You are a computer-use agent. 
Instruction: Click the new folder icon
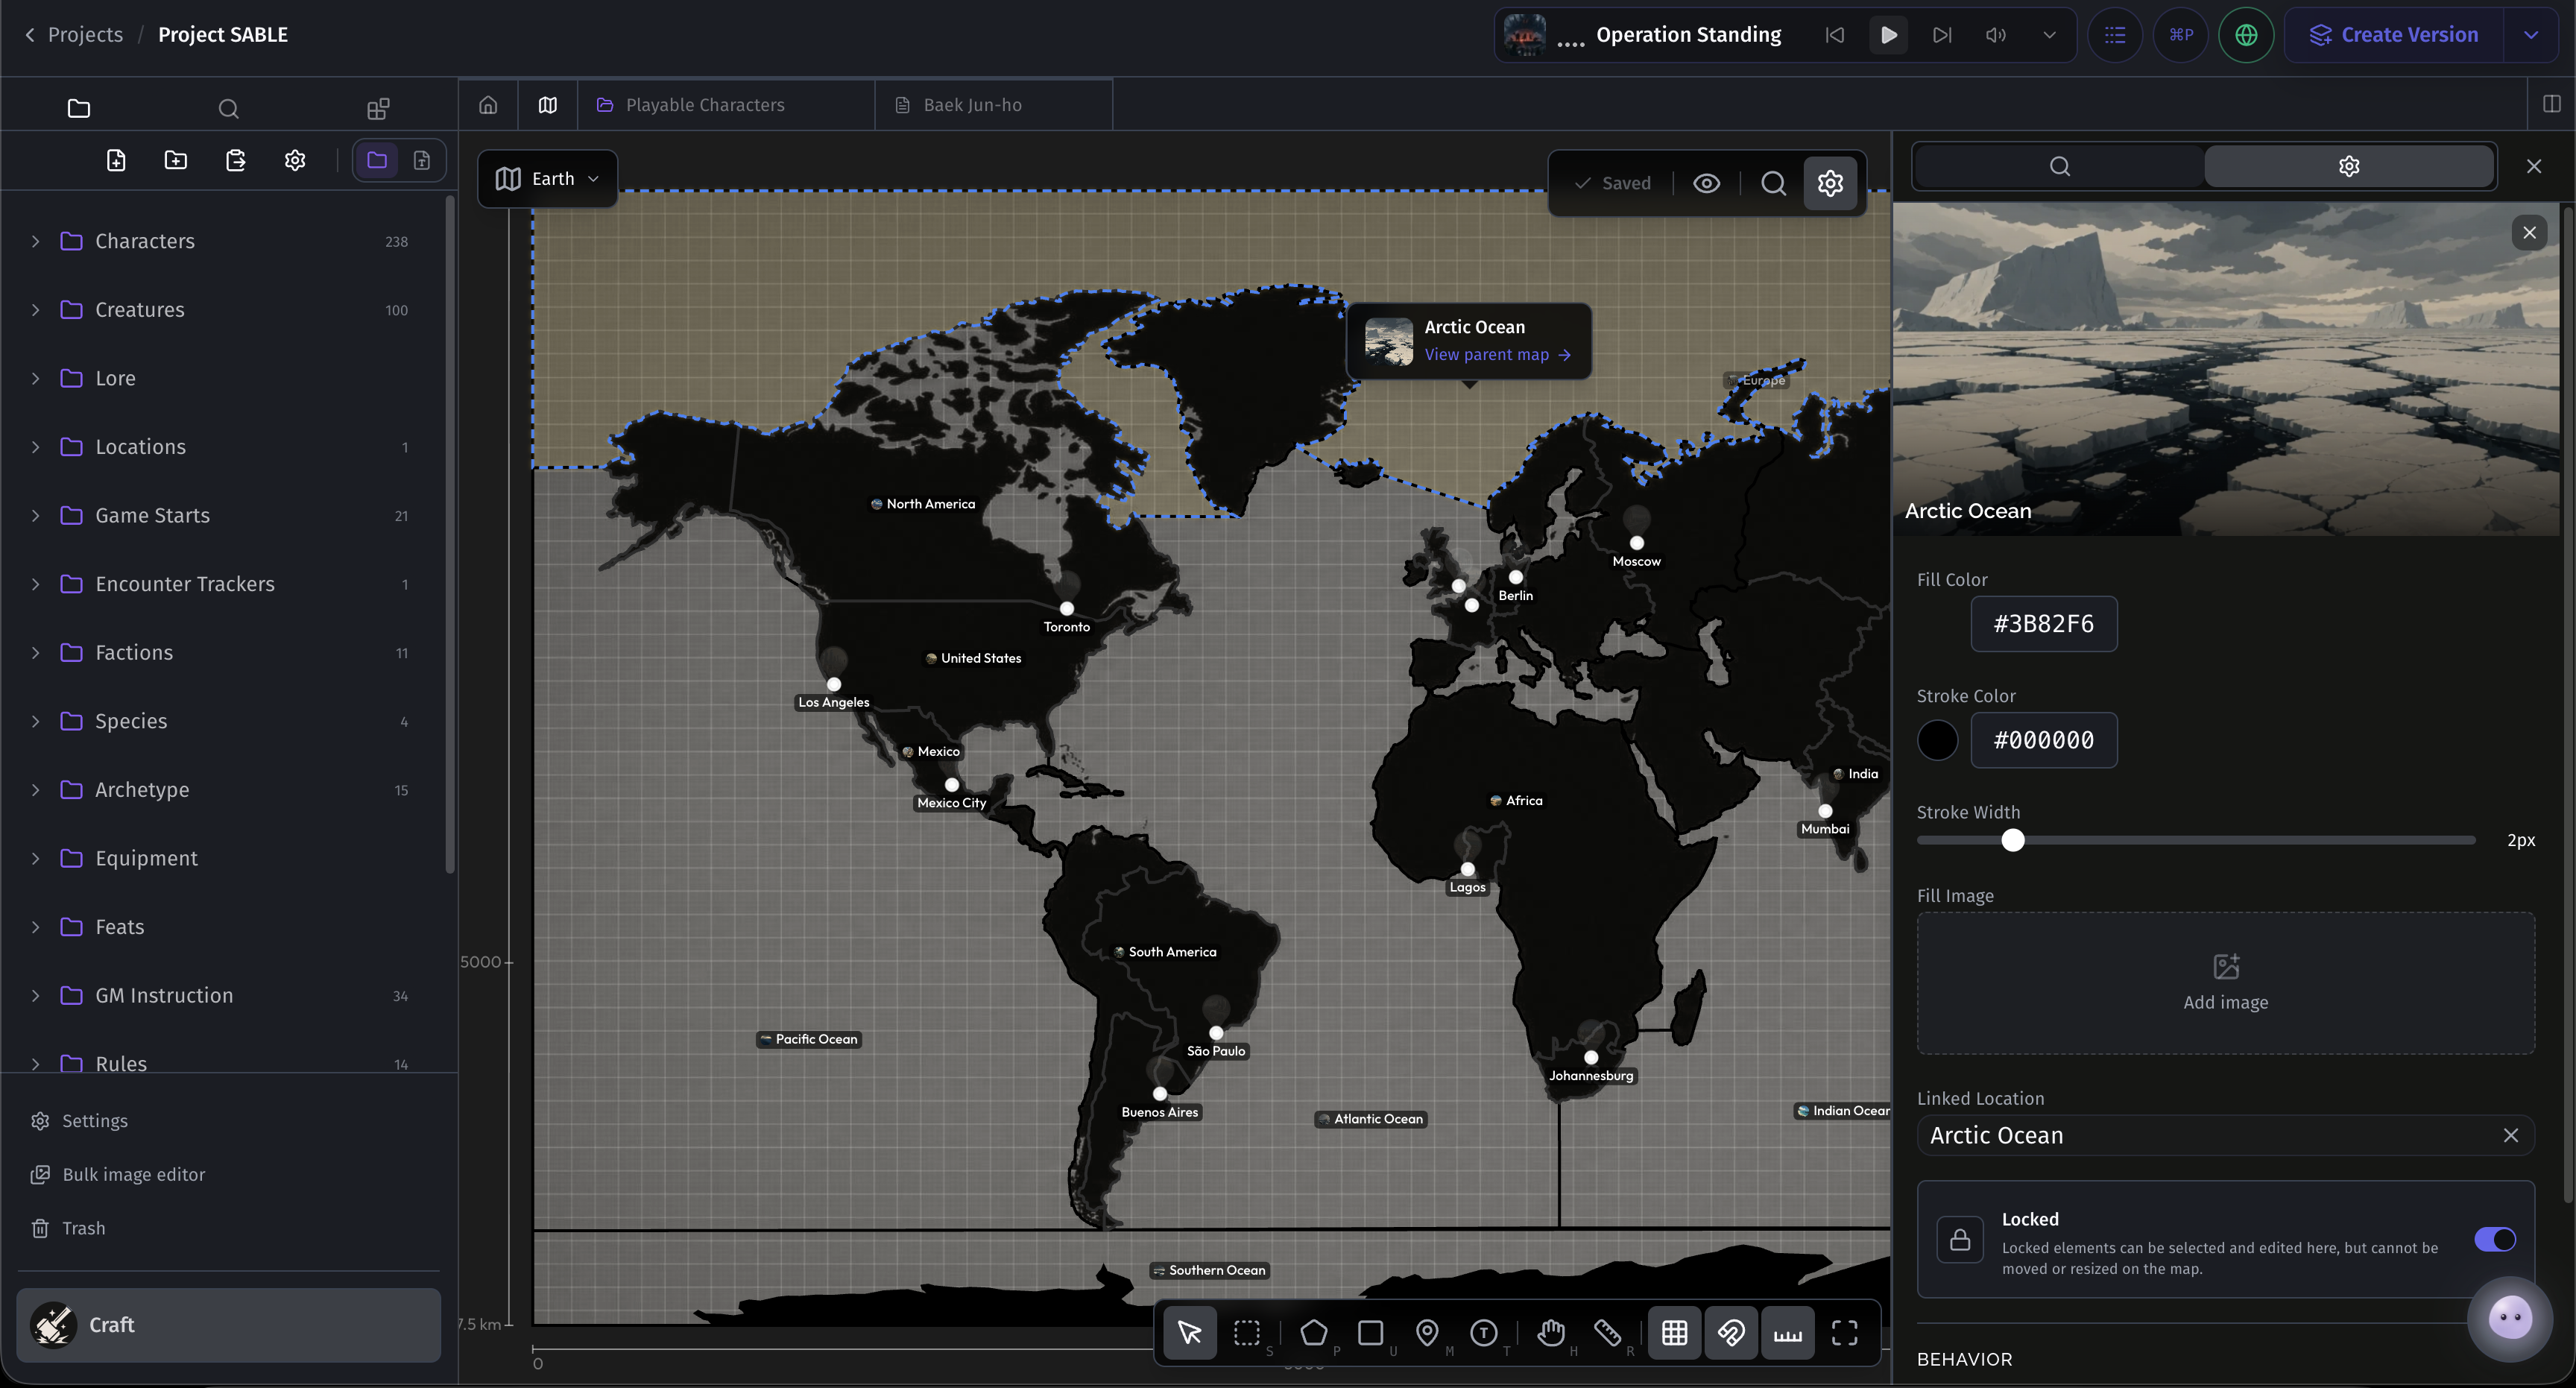[x=176, y=160]
